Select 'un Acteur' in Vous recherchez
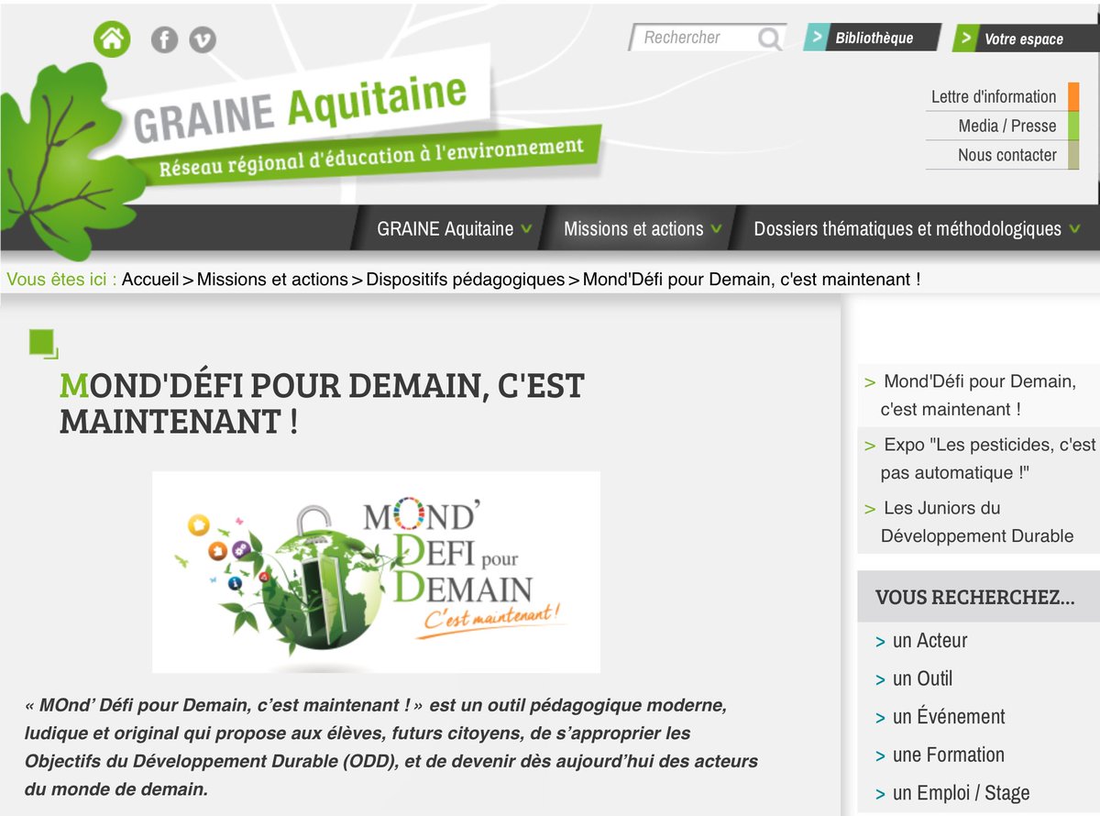 click(x=930, y=642)
